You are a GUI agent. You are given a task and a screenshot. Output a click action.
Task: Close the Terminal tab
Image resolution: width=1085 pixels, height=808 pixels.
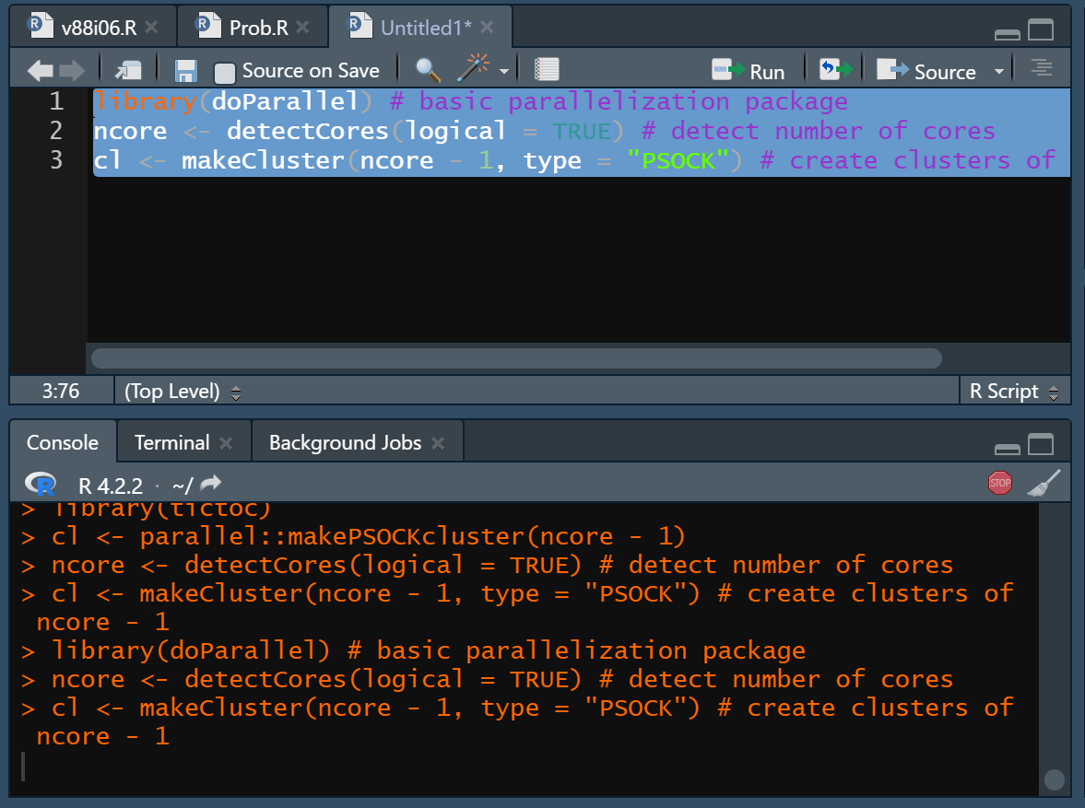pyautogui.click(x=226, y=443)
